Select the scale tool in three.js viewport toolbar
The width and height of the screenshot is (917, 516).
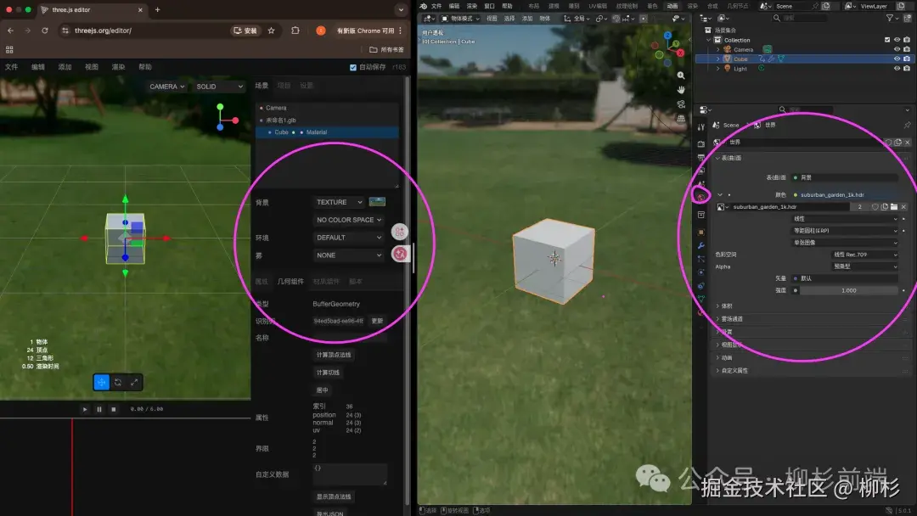pos(134,382)
